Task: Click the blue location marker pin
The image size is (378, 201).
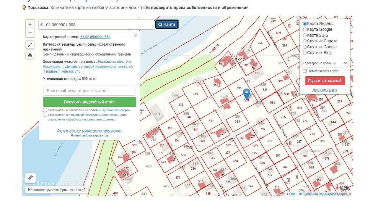Action: coord(246,94)
